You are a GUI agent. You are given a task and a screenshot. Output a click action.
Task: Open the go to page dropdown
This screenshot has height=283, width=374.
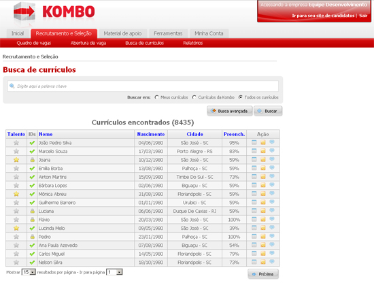(x=114, y=272)
